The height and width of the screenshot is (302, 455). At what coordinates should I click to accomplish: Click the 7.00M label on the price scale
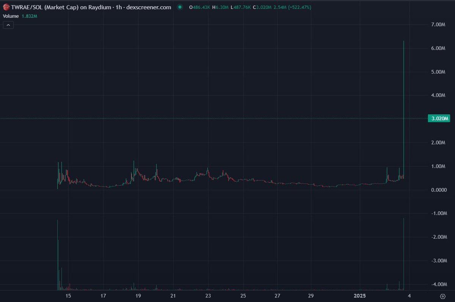439,23
